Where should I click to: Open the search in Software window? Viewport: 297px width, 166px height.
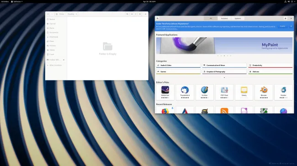157,19
